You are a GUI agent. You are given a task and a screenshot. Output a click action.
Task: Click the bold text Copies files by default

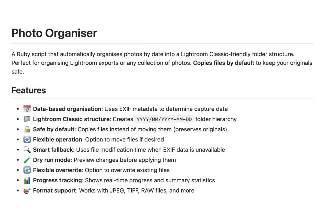point(224,63)
